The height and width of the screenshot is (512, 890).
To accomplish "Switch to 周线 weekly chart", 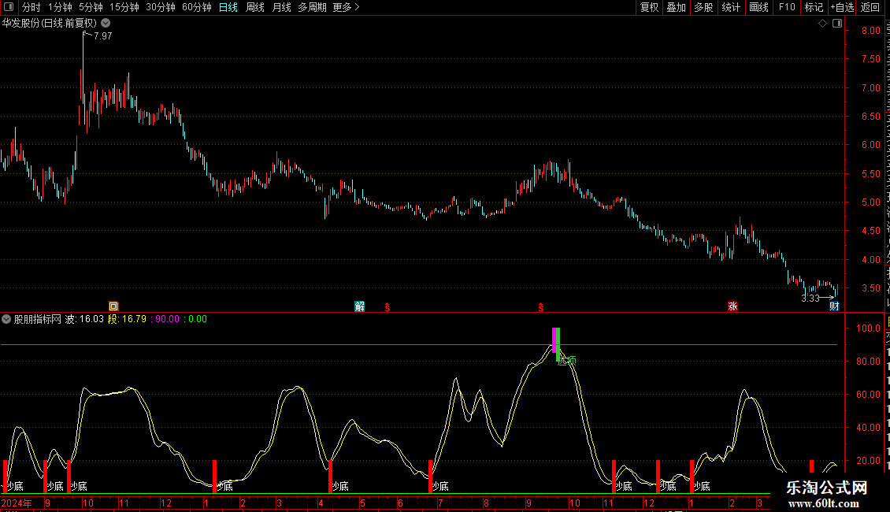I will (x=255, y=7).
